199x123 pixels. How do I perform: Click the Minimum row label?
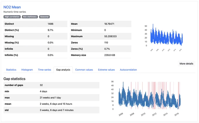(76, 30)
